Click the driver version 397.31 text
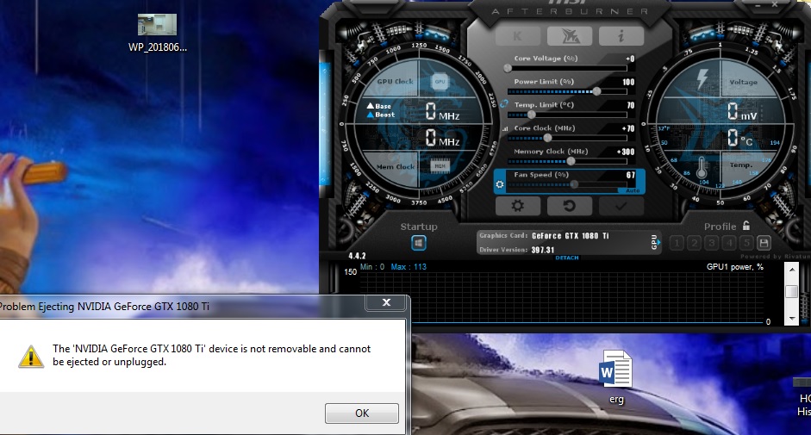 [x=543, y=250]
